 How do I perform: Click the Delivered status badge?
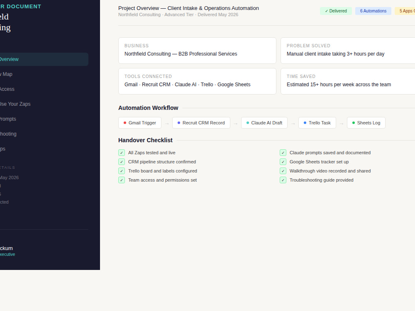pyautogui.click(x=336, y=11)
